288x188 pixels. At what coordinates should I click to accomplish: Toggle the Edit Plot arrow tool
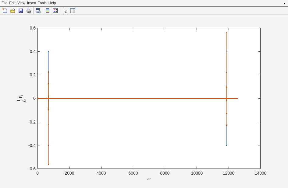[65, 11]
